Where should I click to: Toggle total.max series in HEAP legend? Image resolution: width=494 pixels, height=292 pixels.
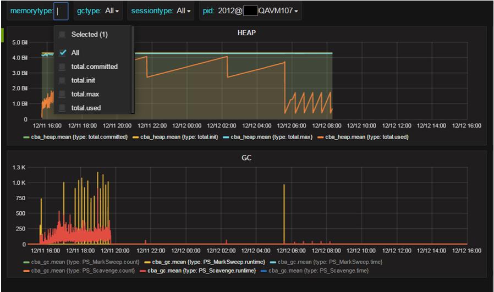tap(272, 137)
